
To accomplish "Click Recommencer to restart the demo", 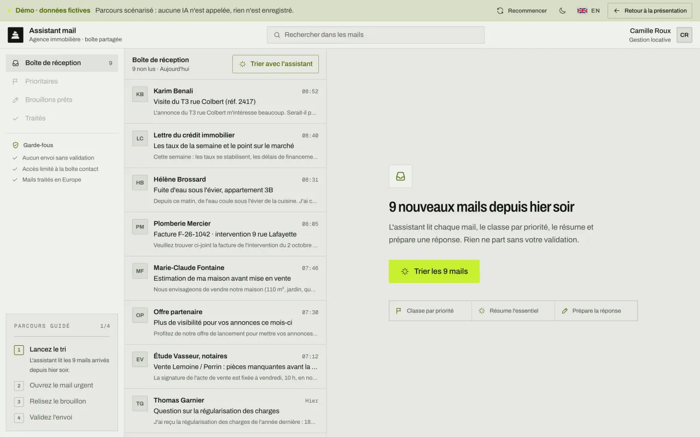I will click(x=522, y=10).
